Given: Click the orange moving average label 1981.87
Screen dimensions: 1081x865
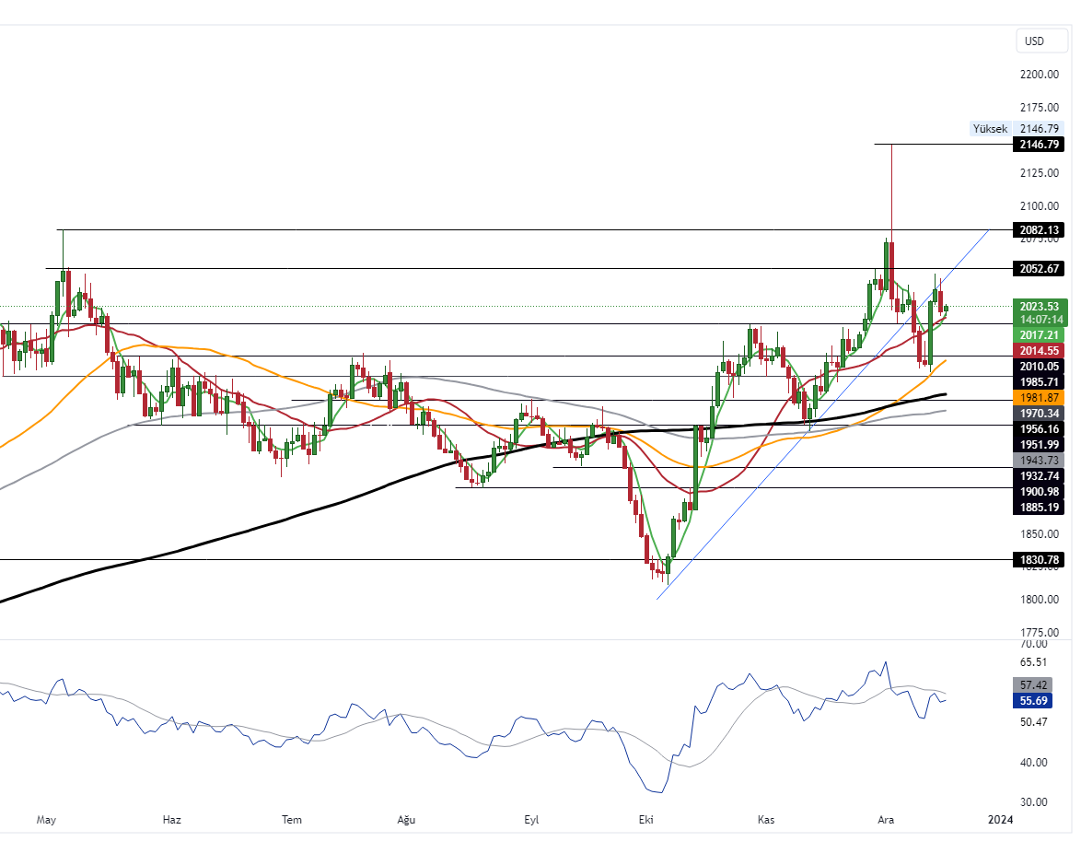Looking at the screenshot, I should (x=1039, y=398).
